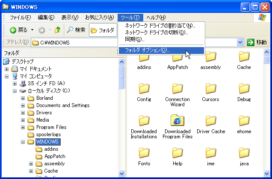Screen dimensions: 272x179
Task: Open the Downloaded Program Files folder icon
Action: coord(177,121)
